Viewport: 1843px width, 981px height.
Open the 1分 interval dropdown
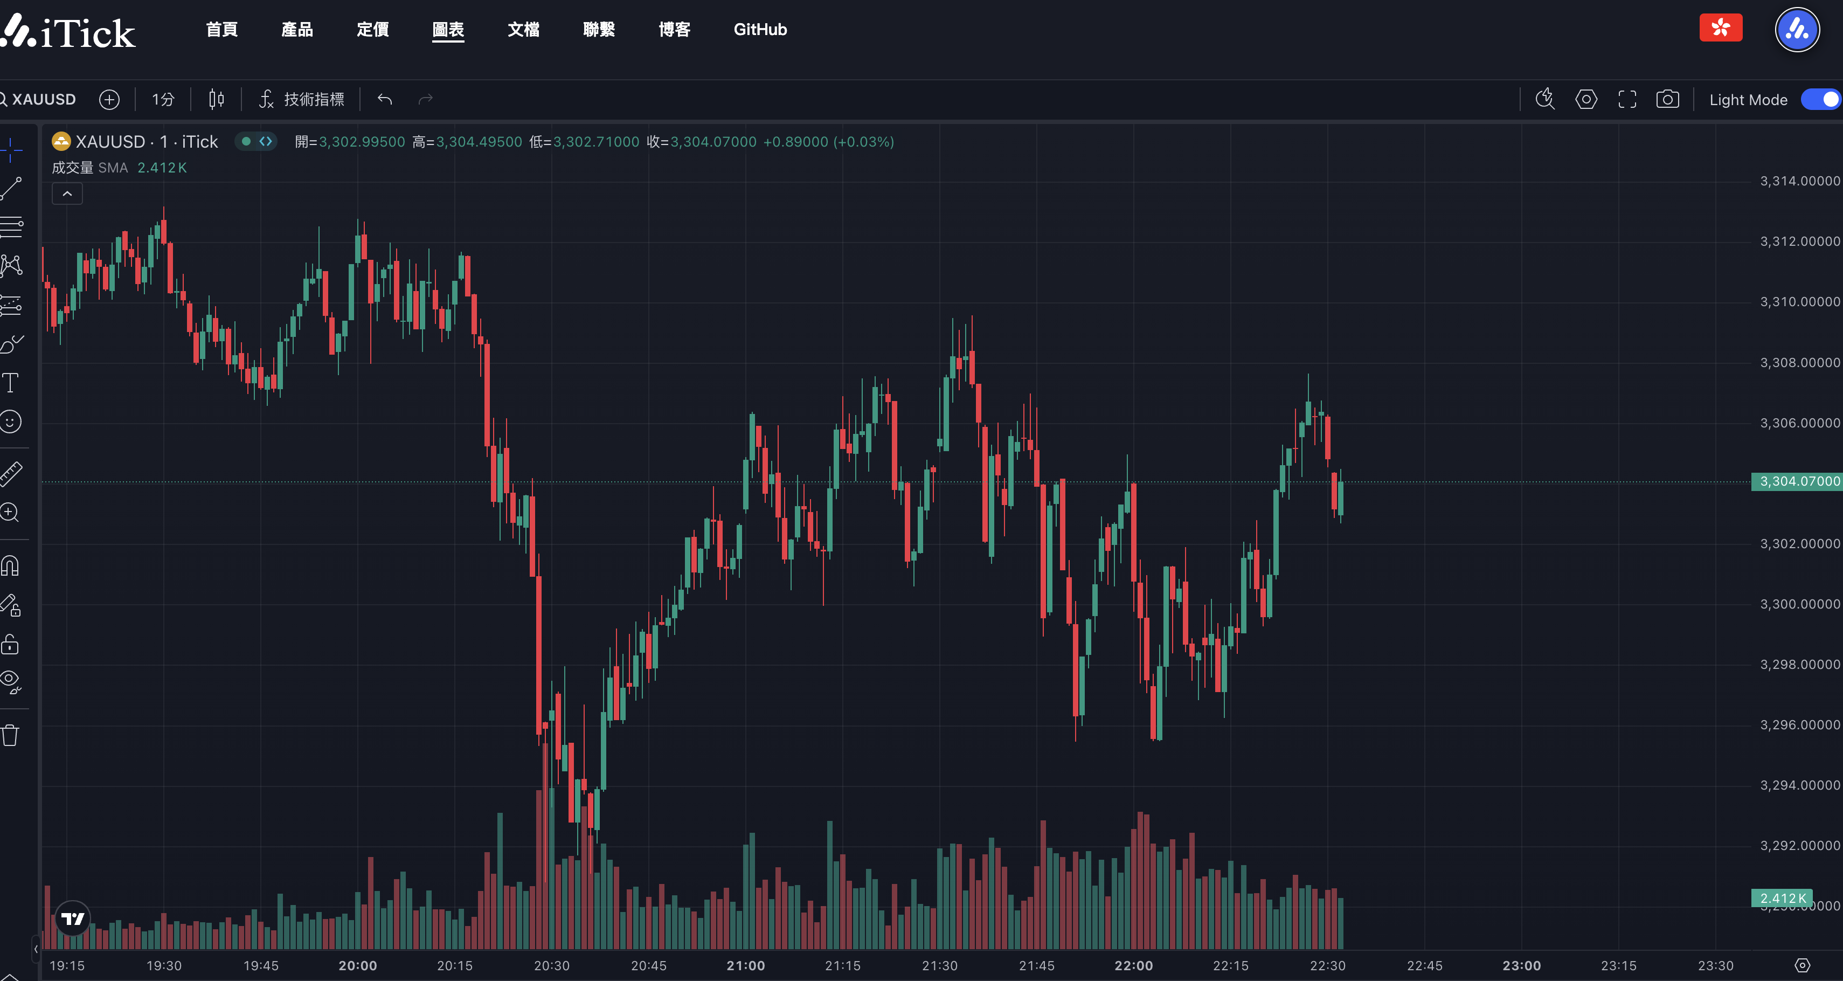click(x=163, y=100)
